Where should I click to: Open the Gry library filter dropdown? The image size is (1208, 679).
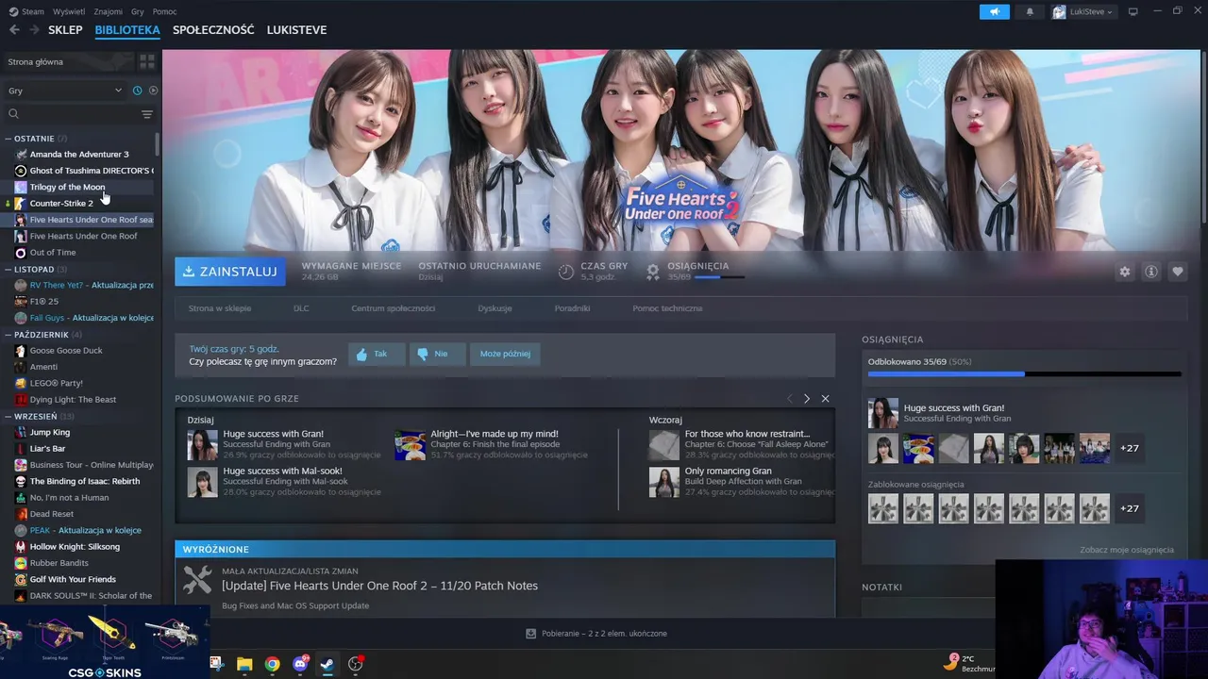[x=65, y=91]
